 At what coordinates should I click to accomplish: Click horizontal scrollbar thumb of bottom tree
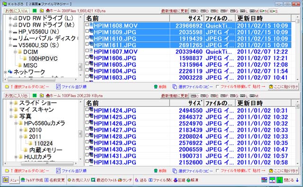click(47, 164)
